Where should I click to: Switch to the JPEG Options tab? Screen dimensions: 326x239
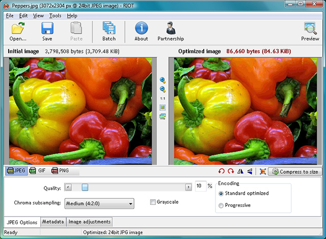tap(22, 222)
